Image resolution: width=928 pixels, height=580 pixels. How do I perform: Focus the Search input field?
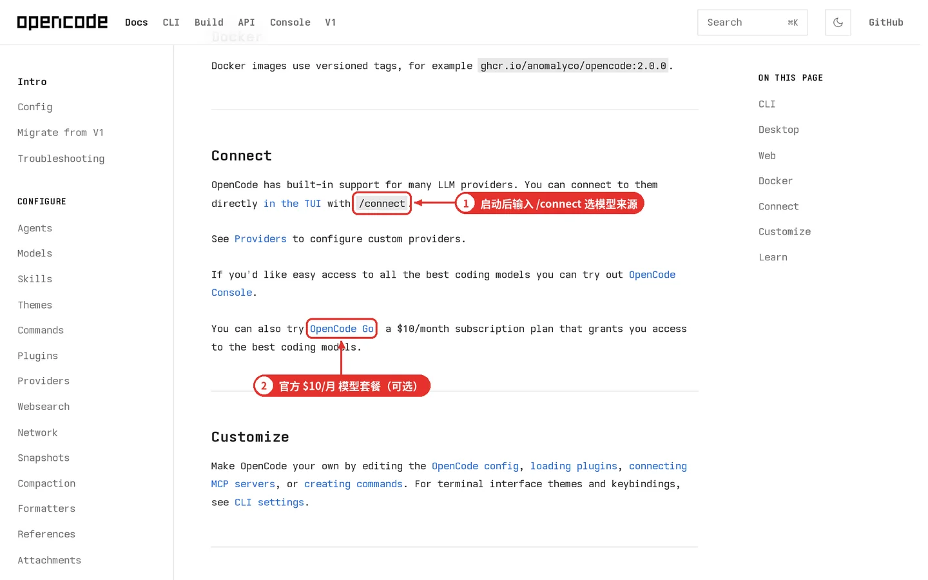click(752, 23)
